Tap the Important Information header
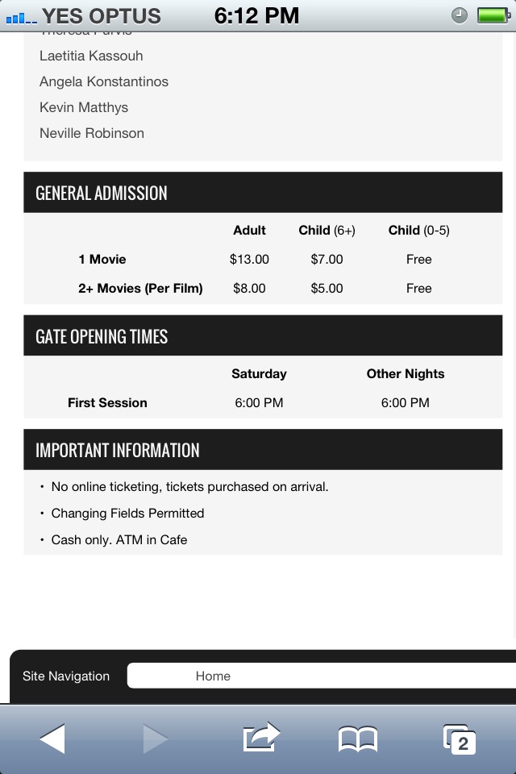The height and width of the screenshot is (774, 516). pyautogui.click(x=263, y=450)
